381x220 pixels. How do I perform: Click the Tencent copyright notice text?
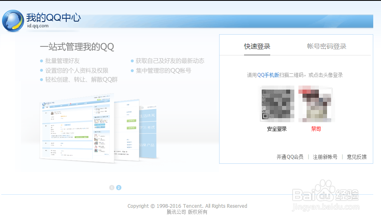[x=187, y=206]
